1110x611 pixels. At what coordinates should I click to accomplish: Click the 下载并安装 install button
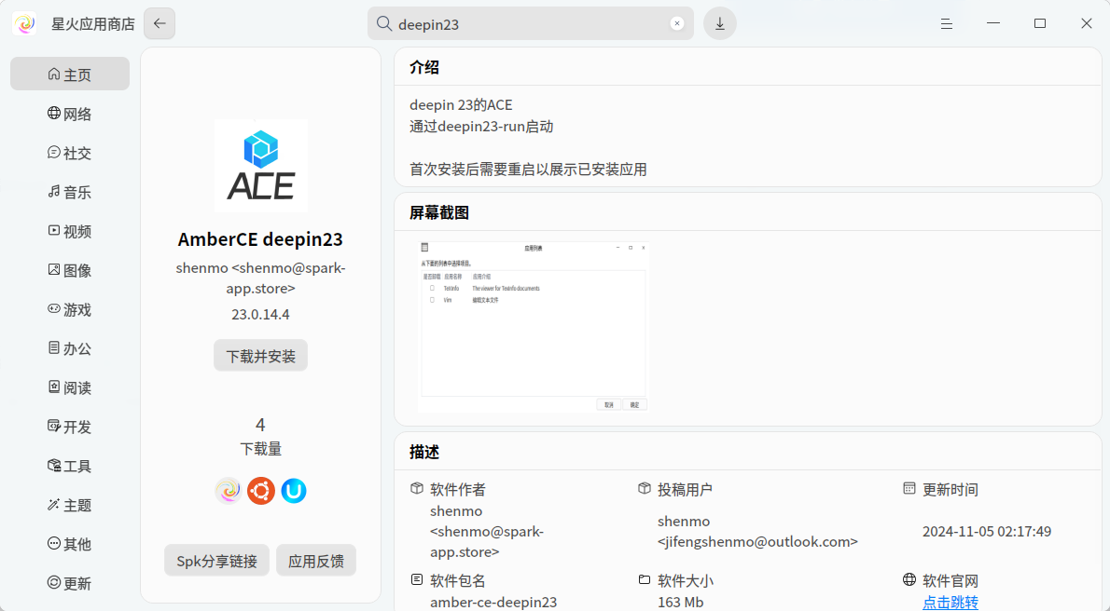click(x=260, y=356)
